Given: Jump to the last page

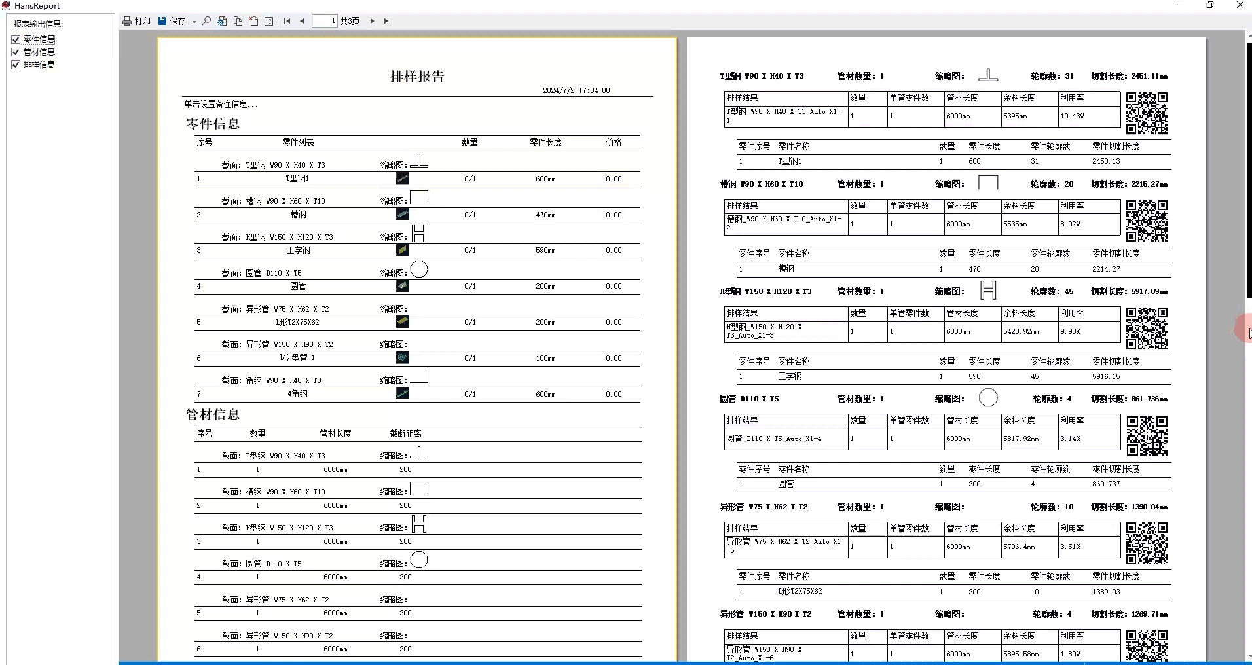Looking at the screenshot, I should (387, 21).
